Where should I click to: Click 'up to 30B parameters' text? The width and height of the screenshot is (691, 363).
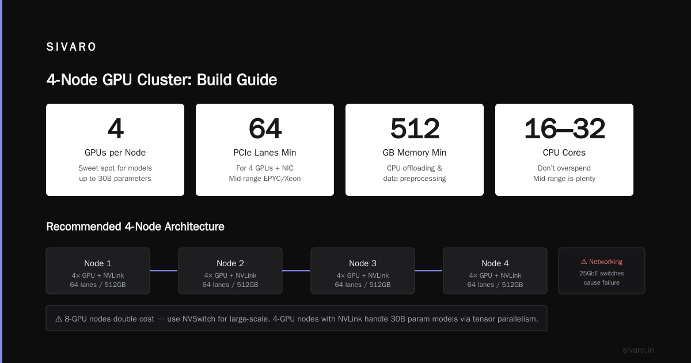click(x=115, y=179)
